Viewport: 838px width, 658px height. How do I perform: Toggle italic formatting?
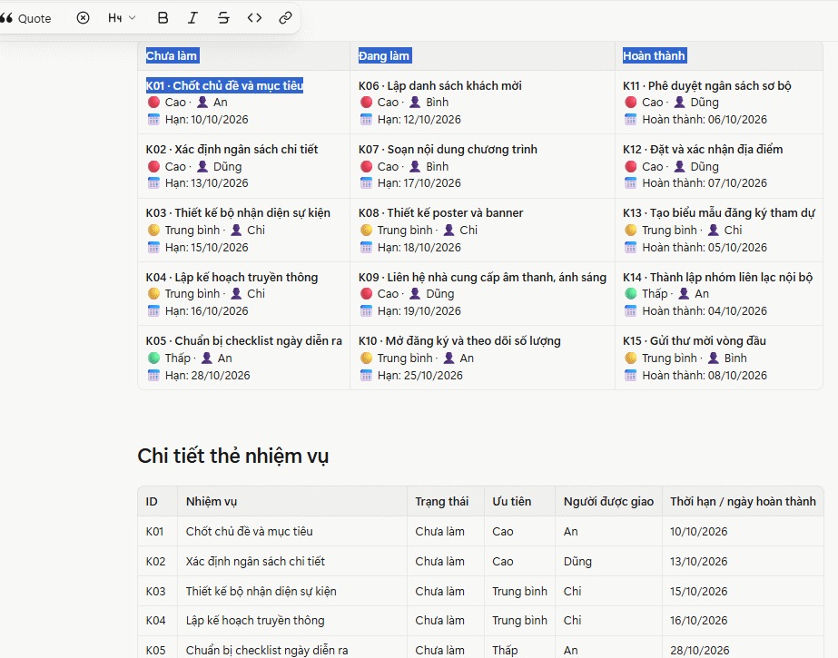point(192,18)
